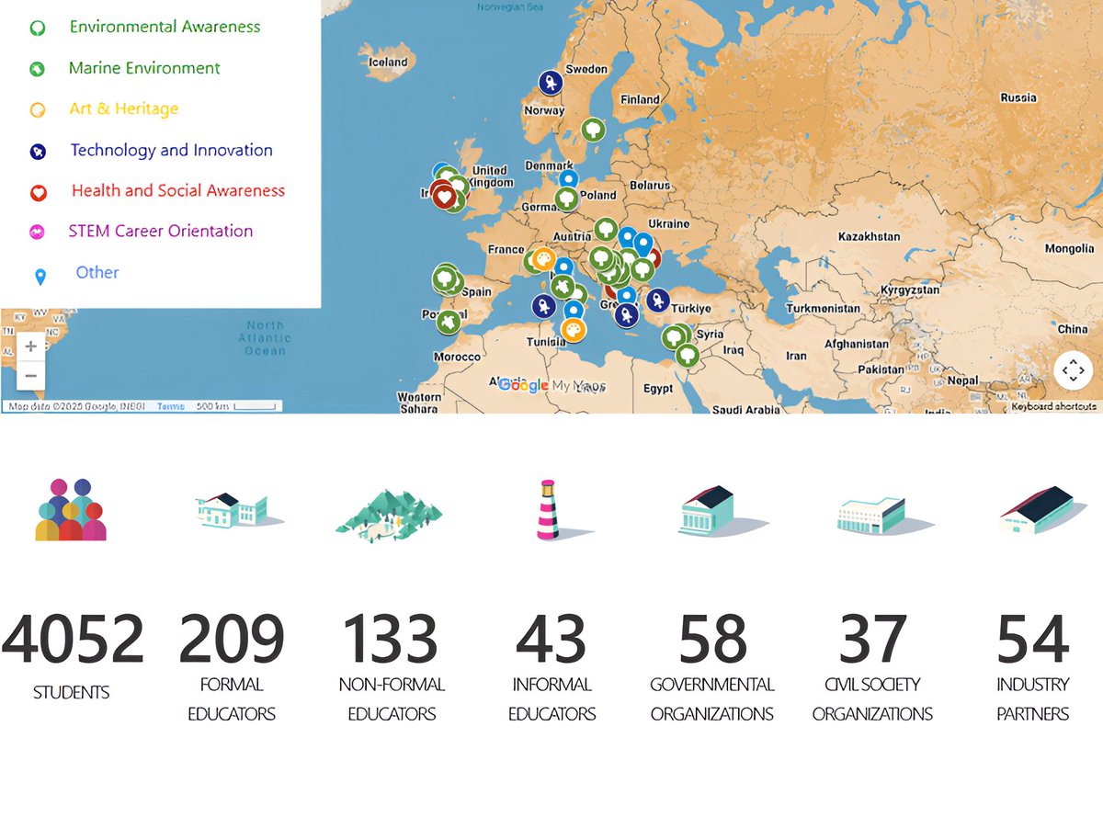Screen dimensions: 1103x840
Task: Select the tree marker beside the Poland label
Action: coord(567,198)
